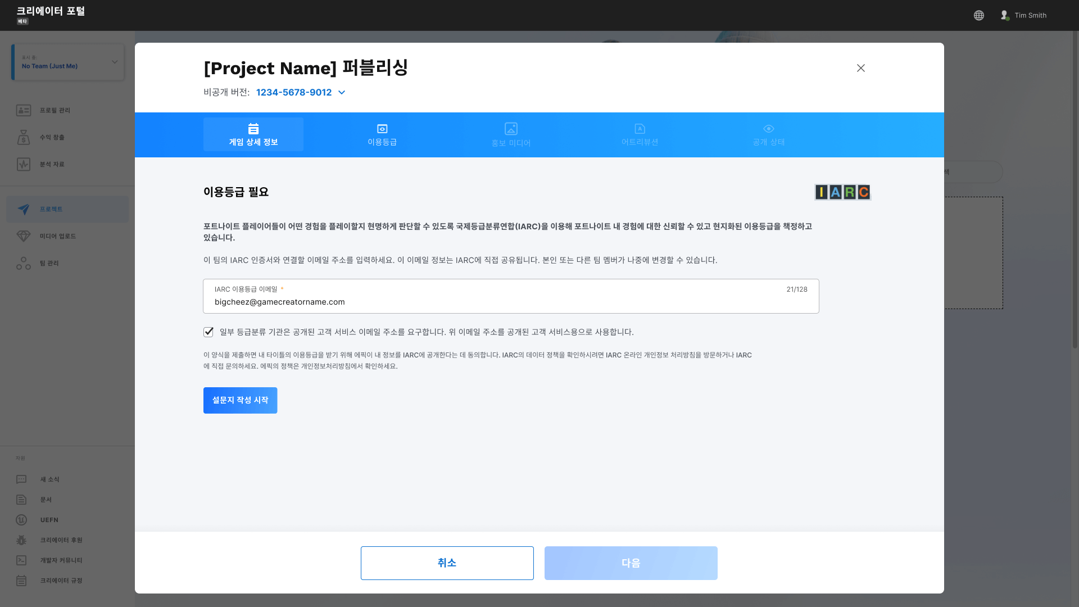
Task: Close the publishing dialog
Action: (861, 68)
